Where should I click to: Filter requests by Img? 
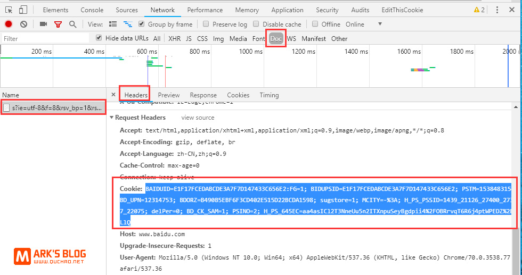[x=218, y=39]
